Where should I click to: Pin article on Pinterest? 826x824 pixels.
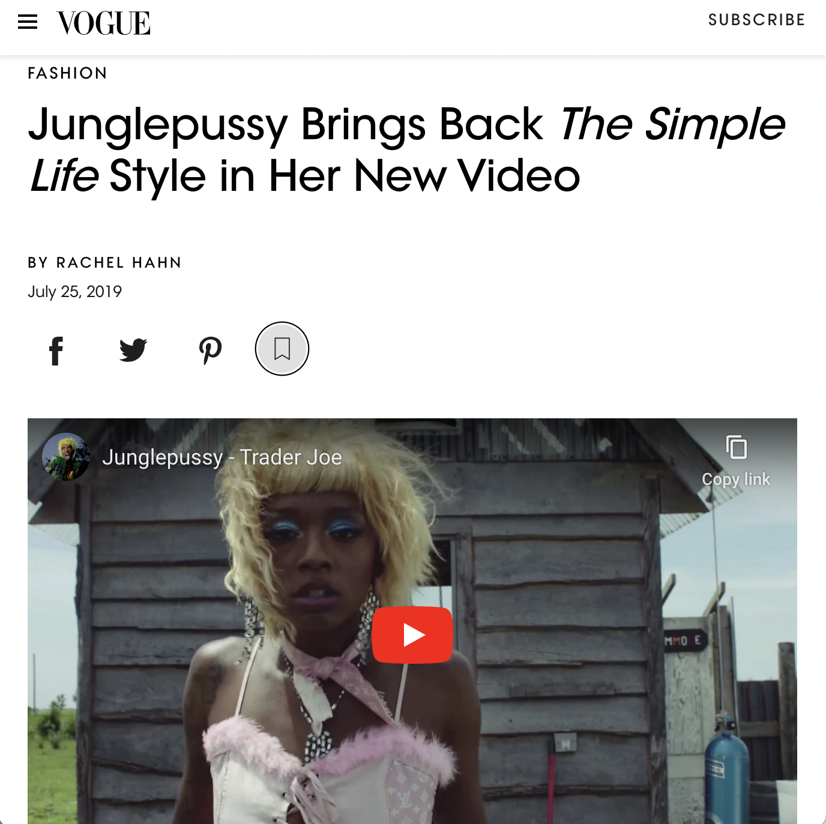click(210, 350)
